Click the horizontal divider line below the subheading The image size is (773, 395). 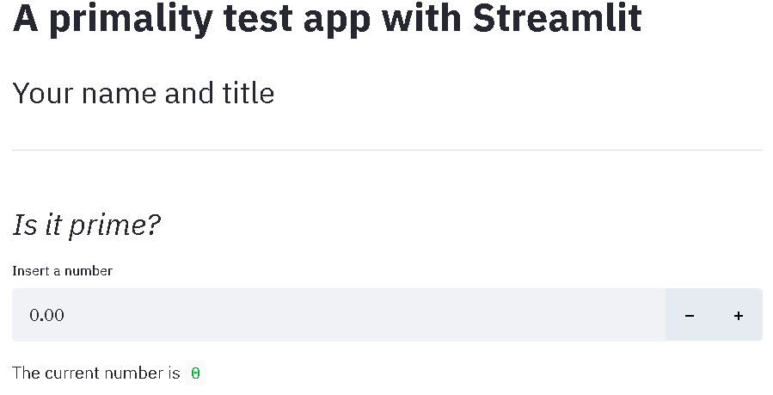[387, 150]
